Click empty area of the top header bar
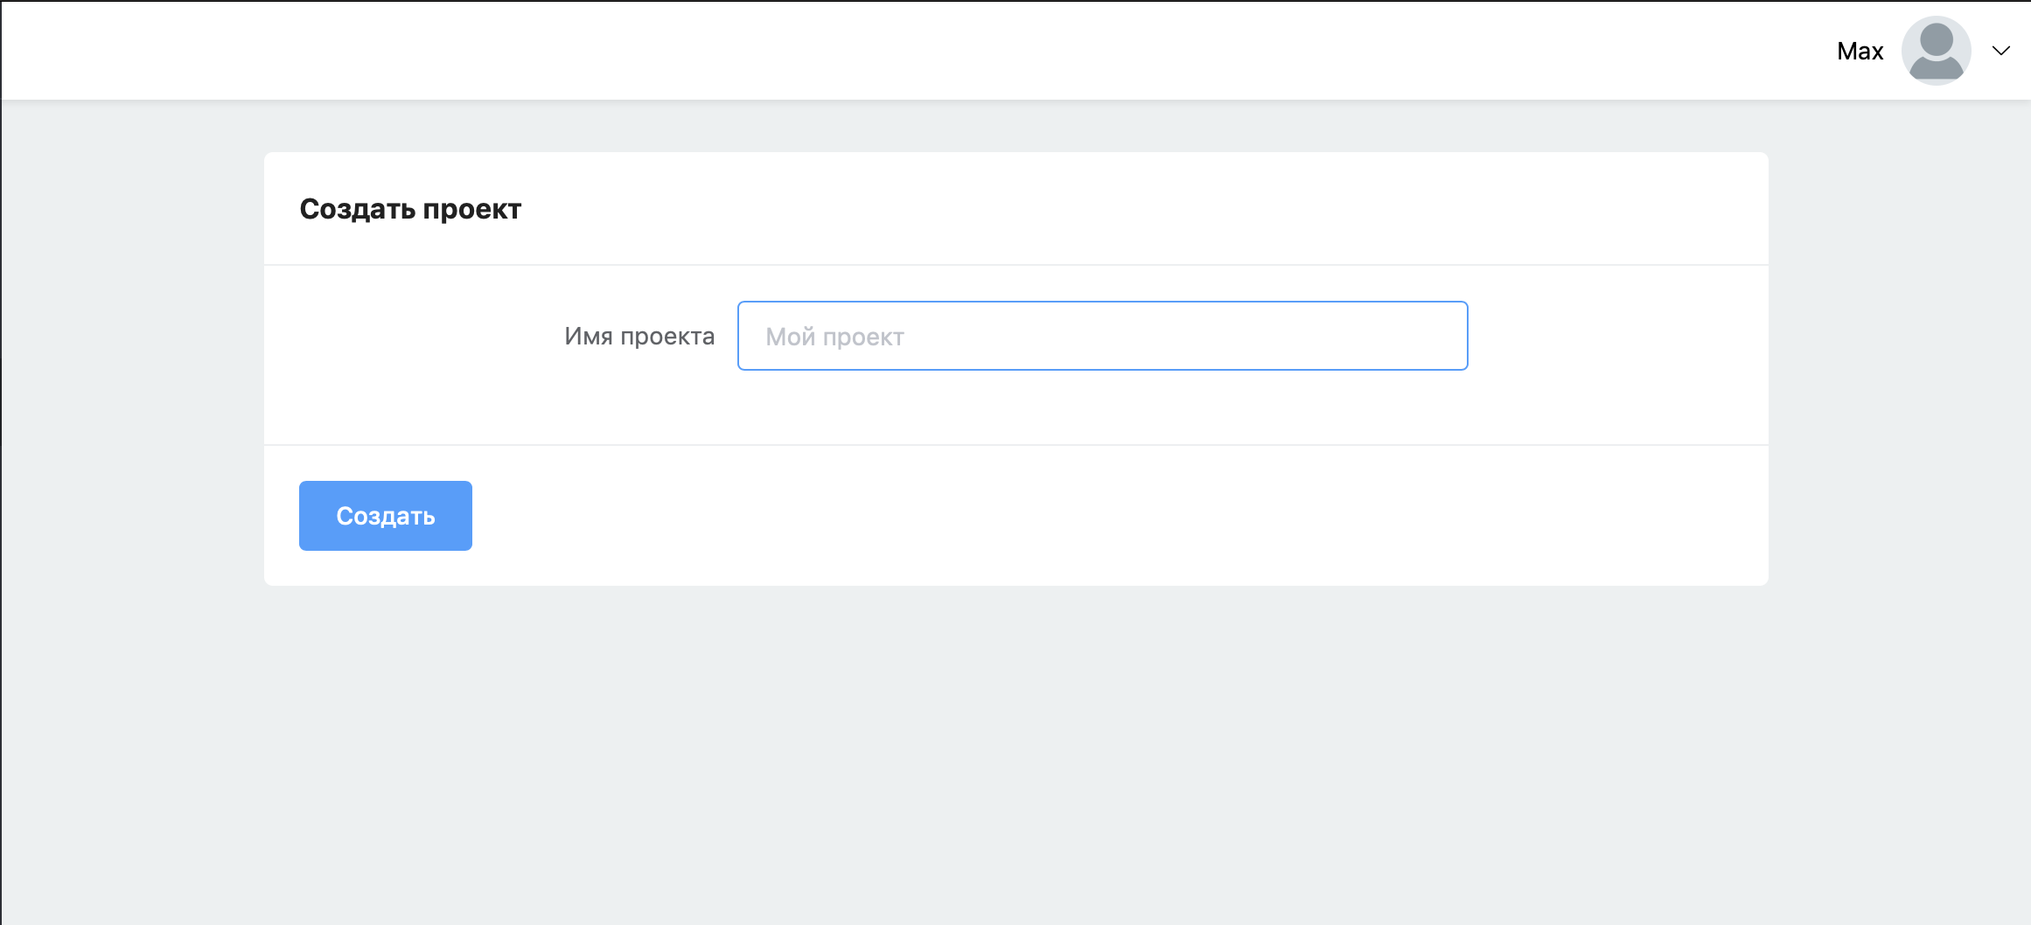This screenshot has width=2031, height=925. coord(875,51)
